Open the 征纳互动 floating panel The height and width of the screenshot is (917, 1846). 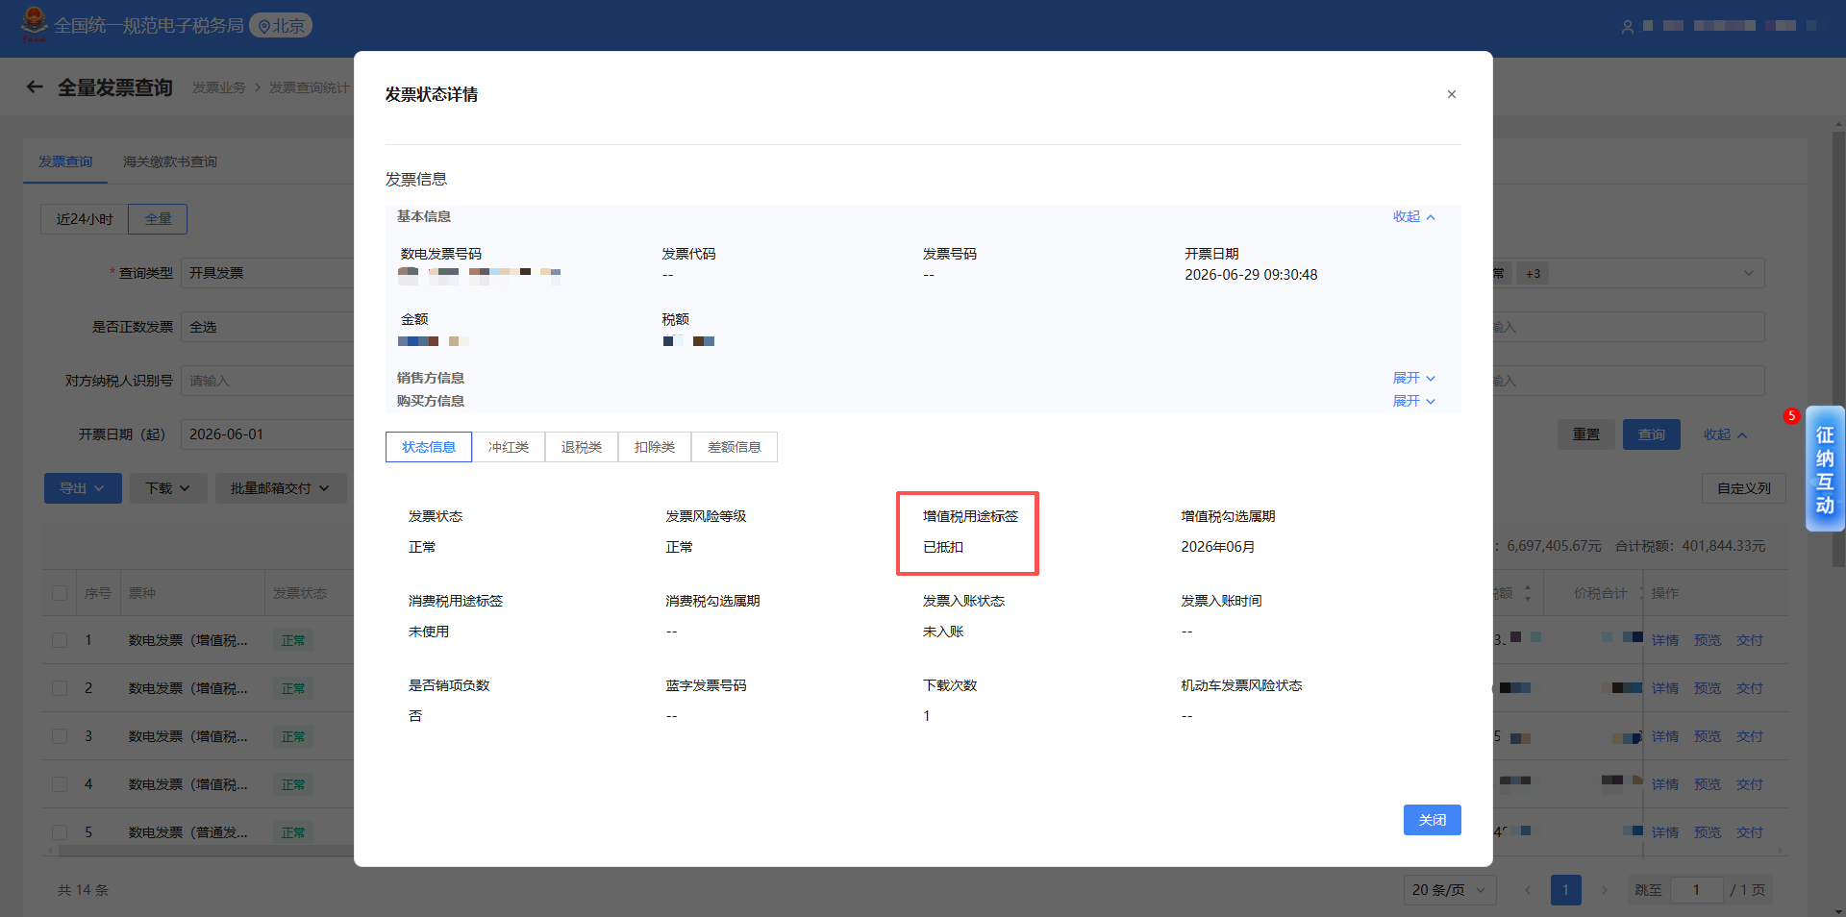coord(1825,469)
